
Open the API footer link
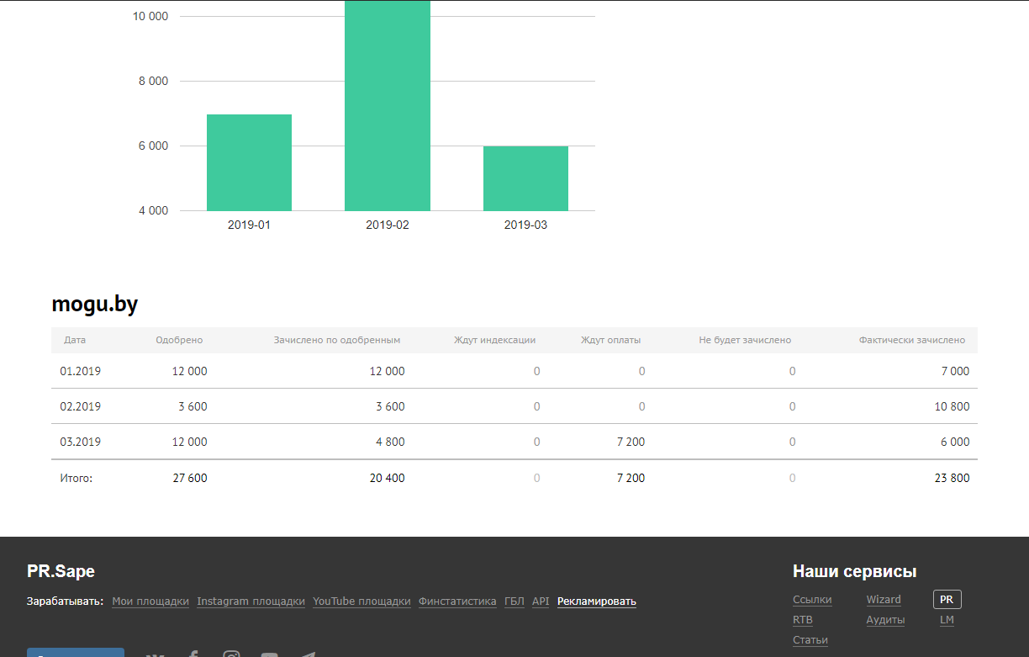click(x=541, y=601)
